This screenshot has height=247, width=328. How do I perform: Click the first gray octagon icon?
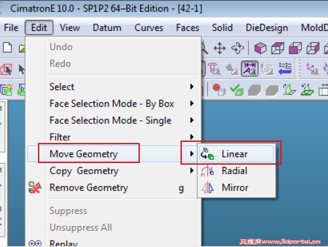coord(254,90)
